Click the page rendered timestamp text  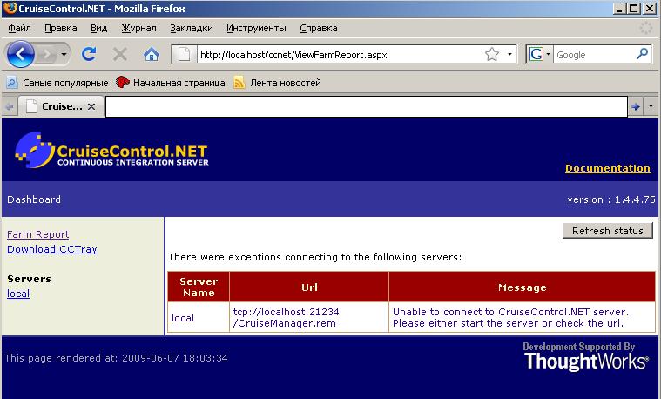(x=116, y=358)
